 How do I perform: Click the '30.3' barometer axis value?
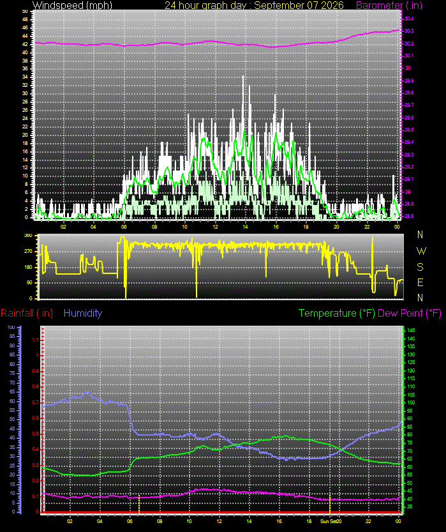point(409,31)
